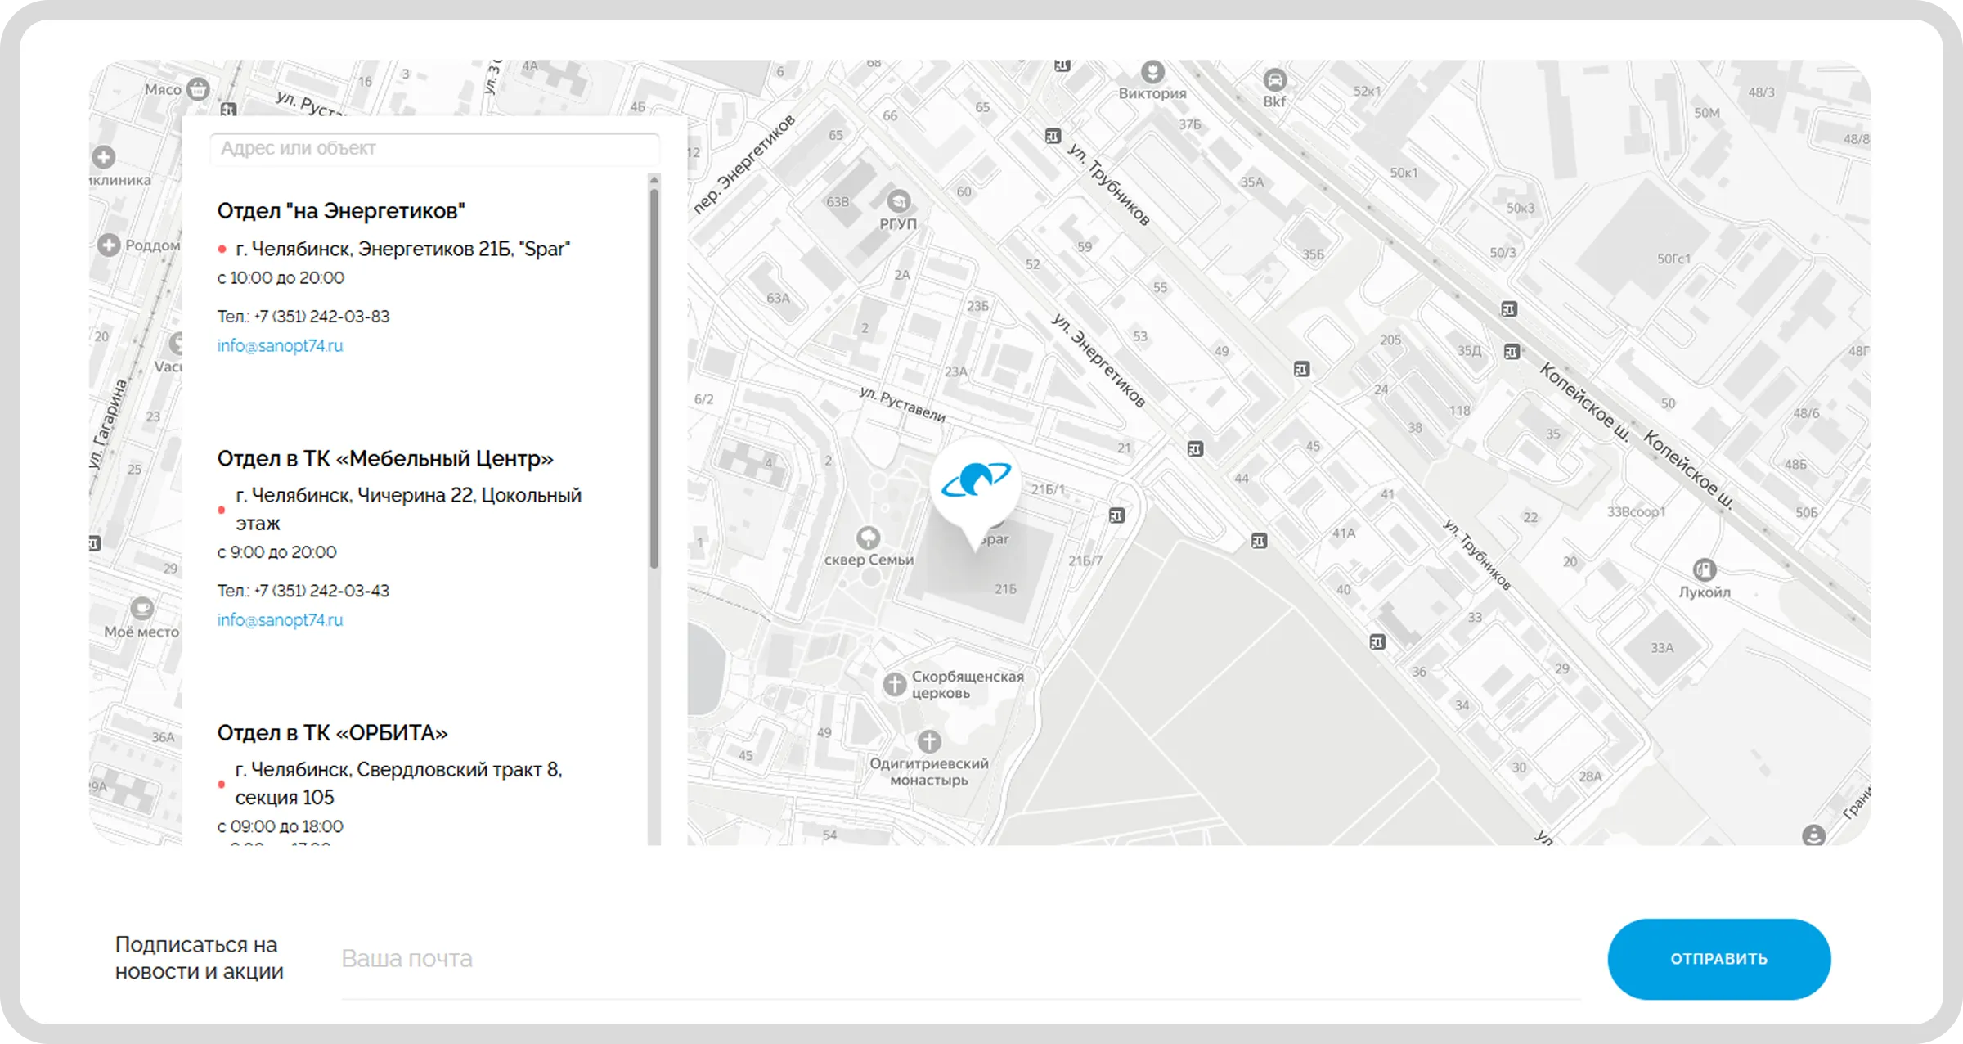Select Отдел в ТК «ОРБИТА» heading

point(332,733)
